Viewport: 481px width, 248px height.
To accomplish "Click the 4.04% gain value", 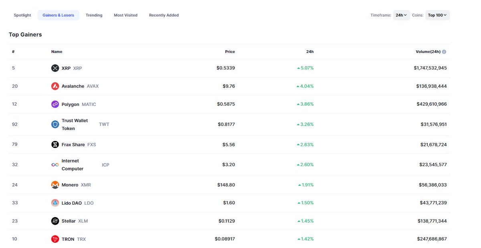I will (x=305, y=86).
